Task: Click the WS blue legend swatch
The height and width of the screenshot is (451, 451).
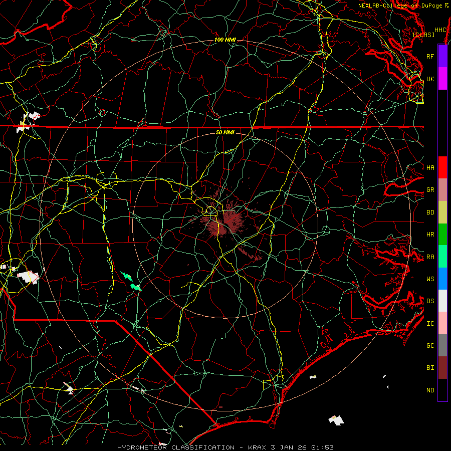Action: point(442,279)
